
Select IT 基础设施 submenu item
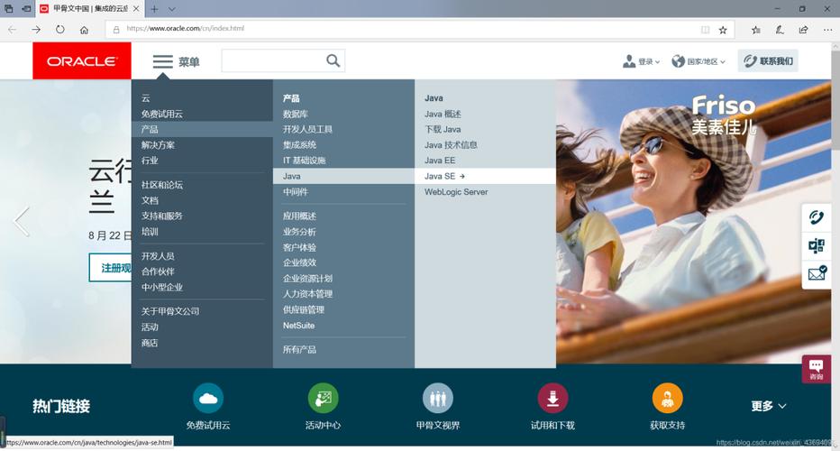[304, 161]
